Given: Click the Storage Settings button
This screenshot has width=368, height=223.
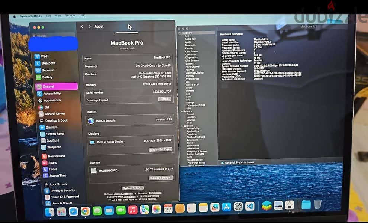Looking at the screenshot, I should (x=161, y=178).
